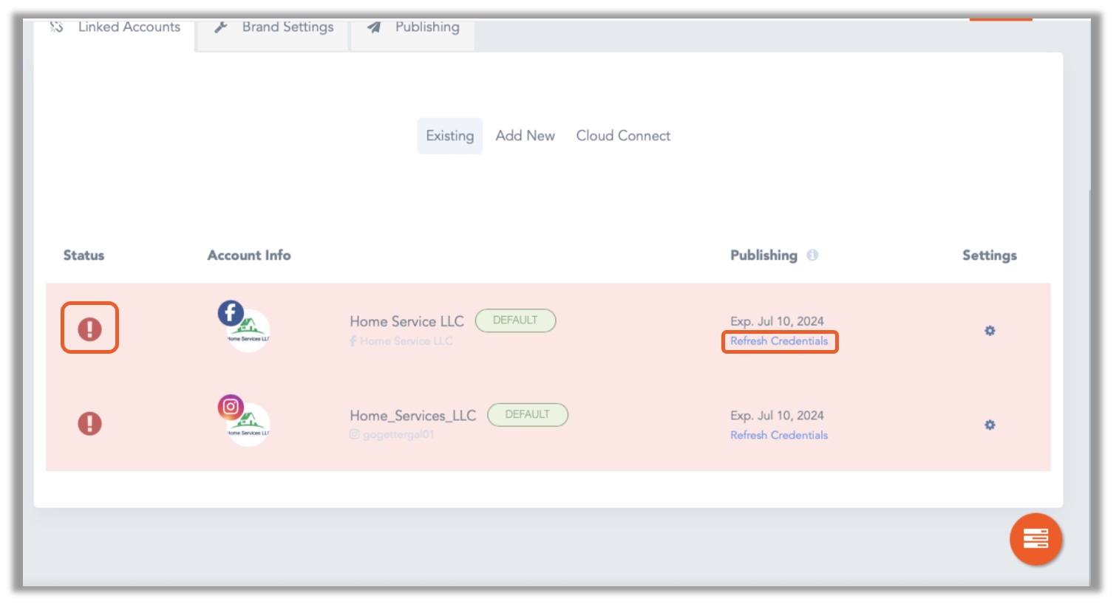This screenshot has width=1119, height=607.
Task: Click the error status icon for Home_Services_LLC
Action: point(90,423)
